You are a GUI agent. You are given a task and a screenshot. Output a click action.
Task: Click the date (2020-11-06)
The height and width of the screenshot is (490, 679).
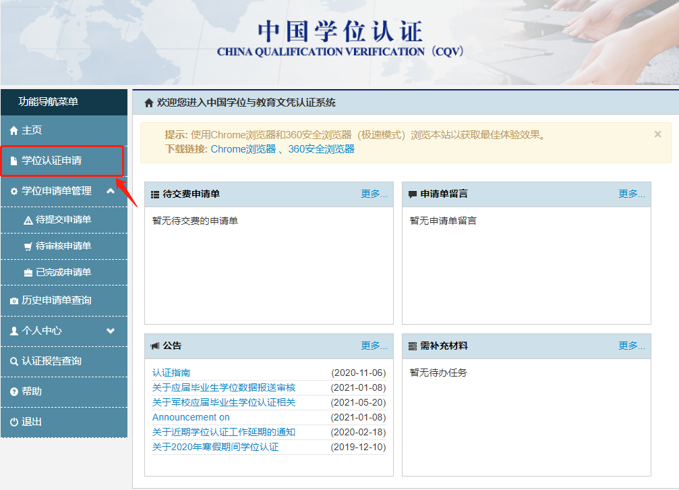(x=359, y=373)
